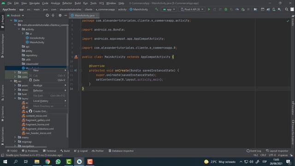Viewport: 295px width, 166px height.
Task: Toggle the Gradle side tab
Action: click(x=293, y=21)
